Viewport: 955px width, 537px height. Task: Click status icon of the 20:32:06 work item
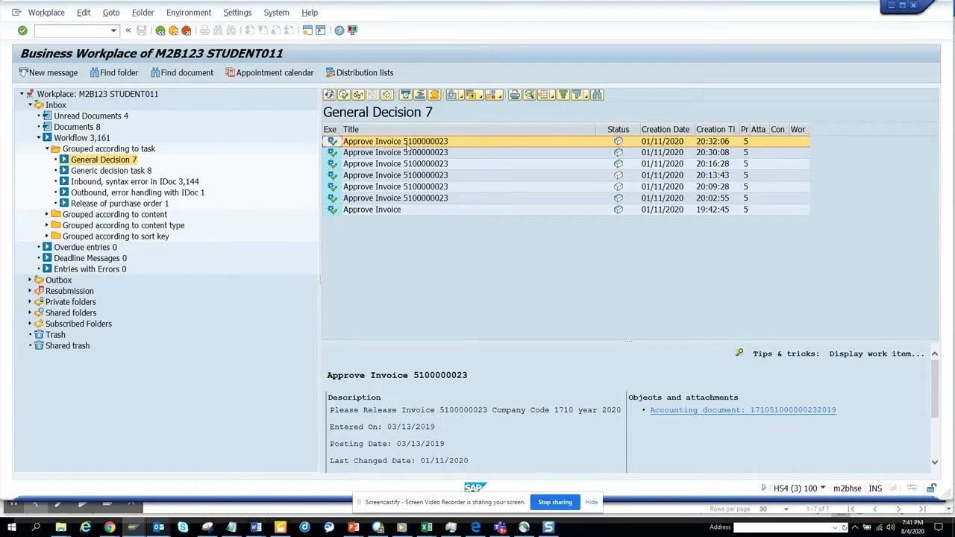pyautogui.click(x=618, y=141)
